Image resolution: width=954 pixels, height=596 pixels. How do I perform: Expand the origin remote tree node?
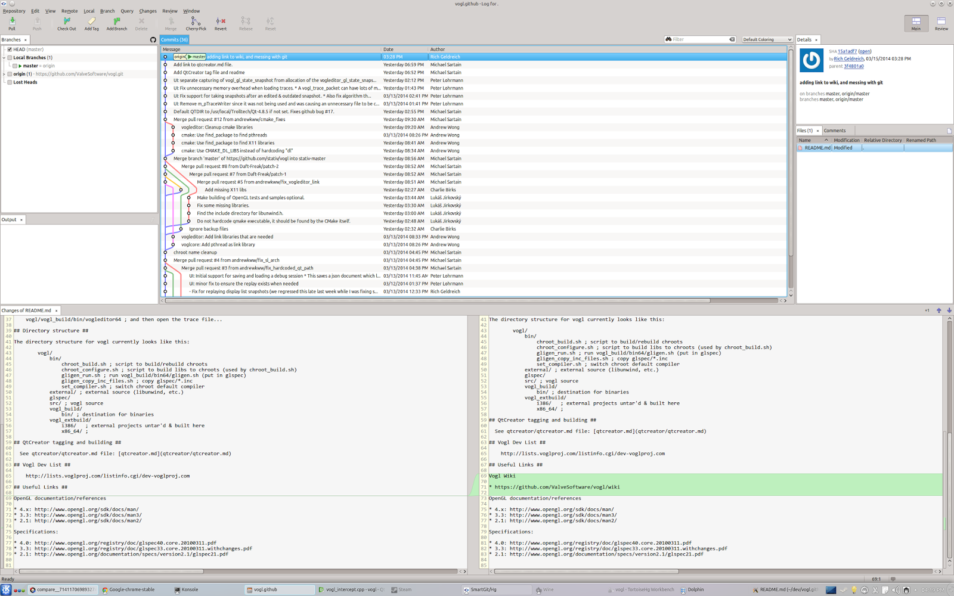point(4,74)
